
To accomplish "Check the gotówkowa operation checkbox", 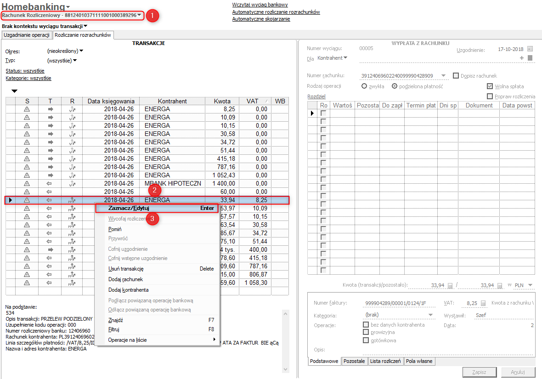I will pyautogui.click(x=366, y=340).
